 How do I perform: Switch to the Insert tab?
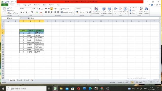[x=18, y=5]
